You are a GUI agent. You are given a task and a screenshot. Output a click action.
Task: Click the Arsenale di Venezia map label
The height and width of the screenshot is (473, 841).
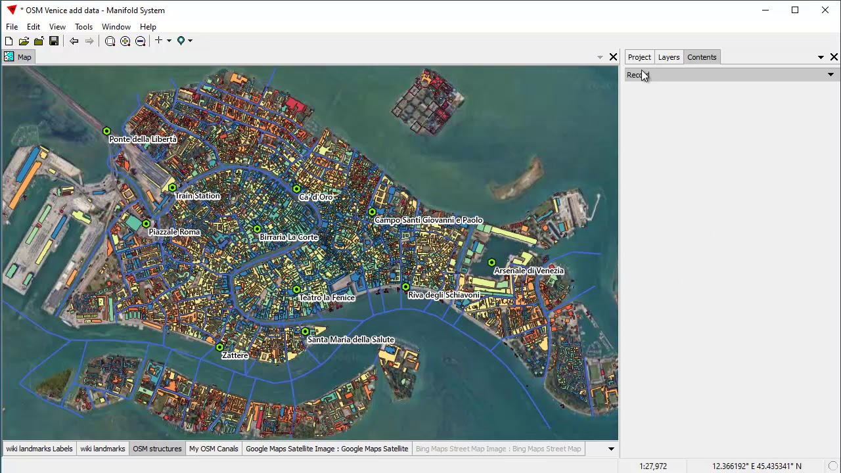point(529,271)
